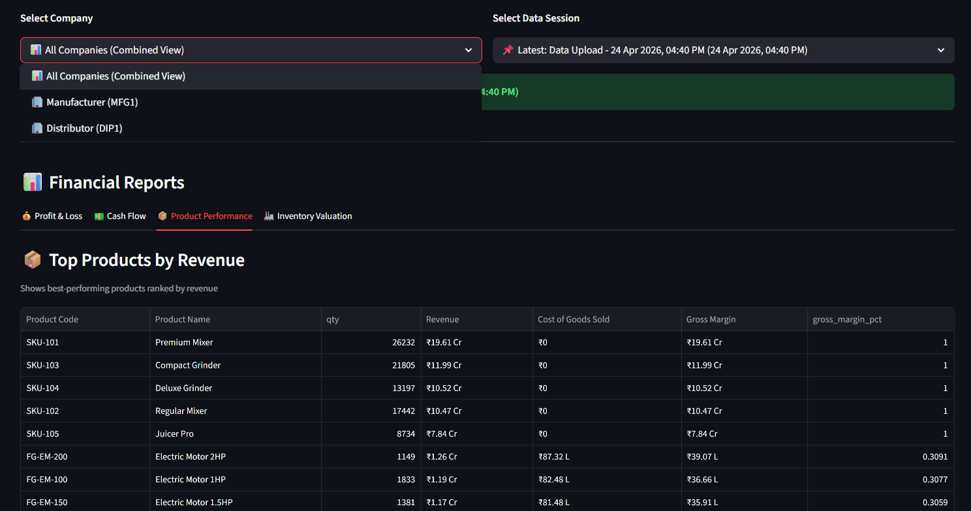Select Manufacturer (MFG1) from company list
Image resolution: width=971 pixels, height=511 pixels.
tap(251, 102)
